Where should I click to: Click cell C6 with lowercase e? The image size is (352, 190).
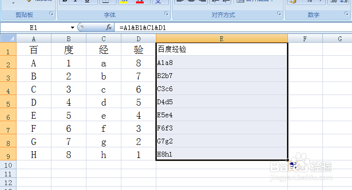coord(104,115)
